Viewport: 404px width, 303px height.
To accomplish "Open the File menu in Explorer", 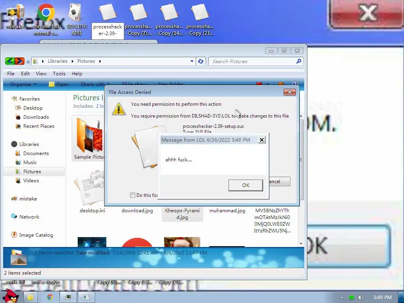I will (11, 74).
